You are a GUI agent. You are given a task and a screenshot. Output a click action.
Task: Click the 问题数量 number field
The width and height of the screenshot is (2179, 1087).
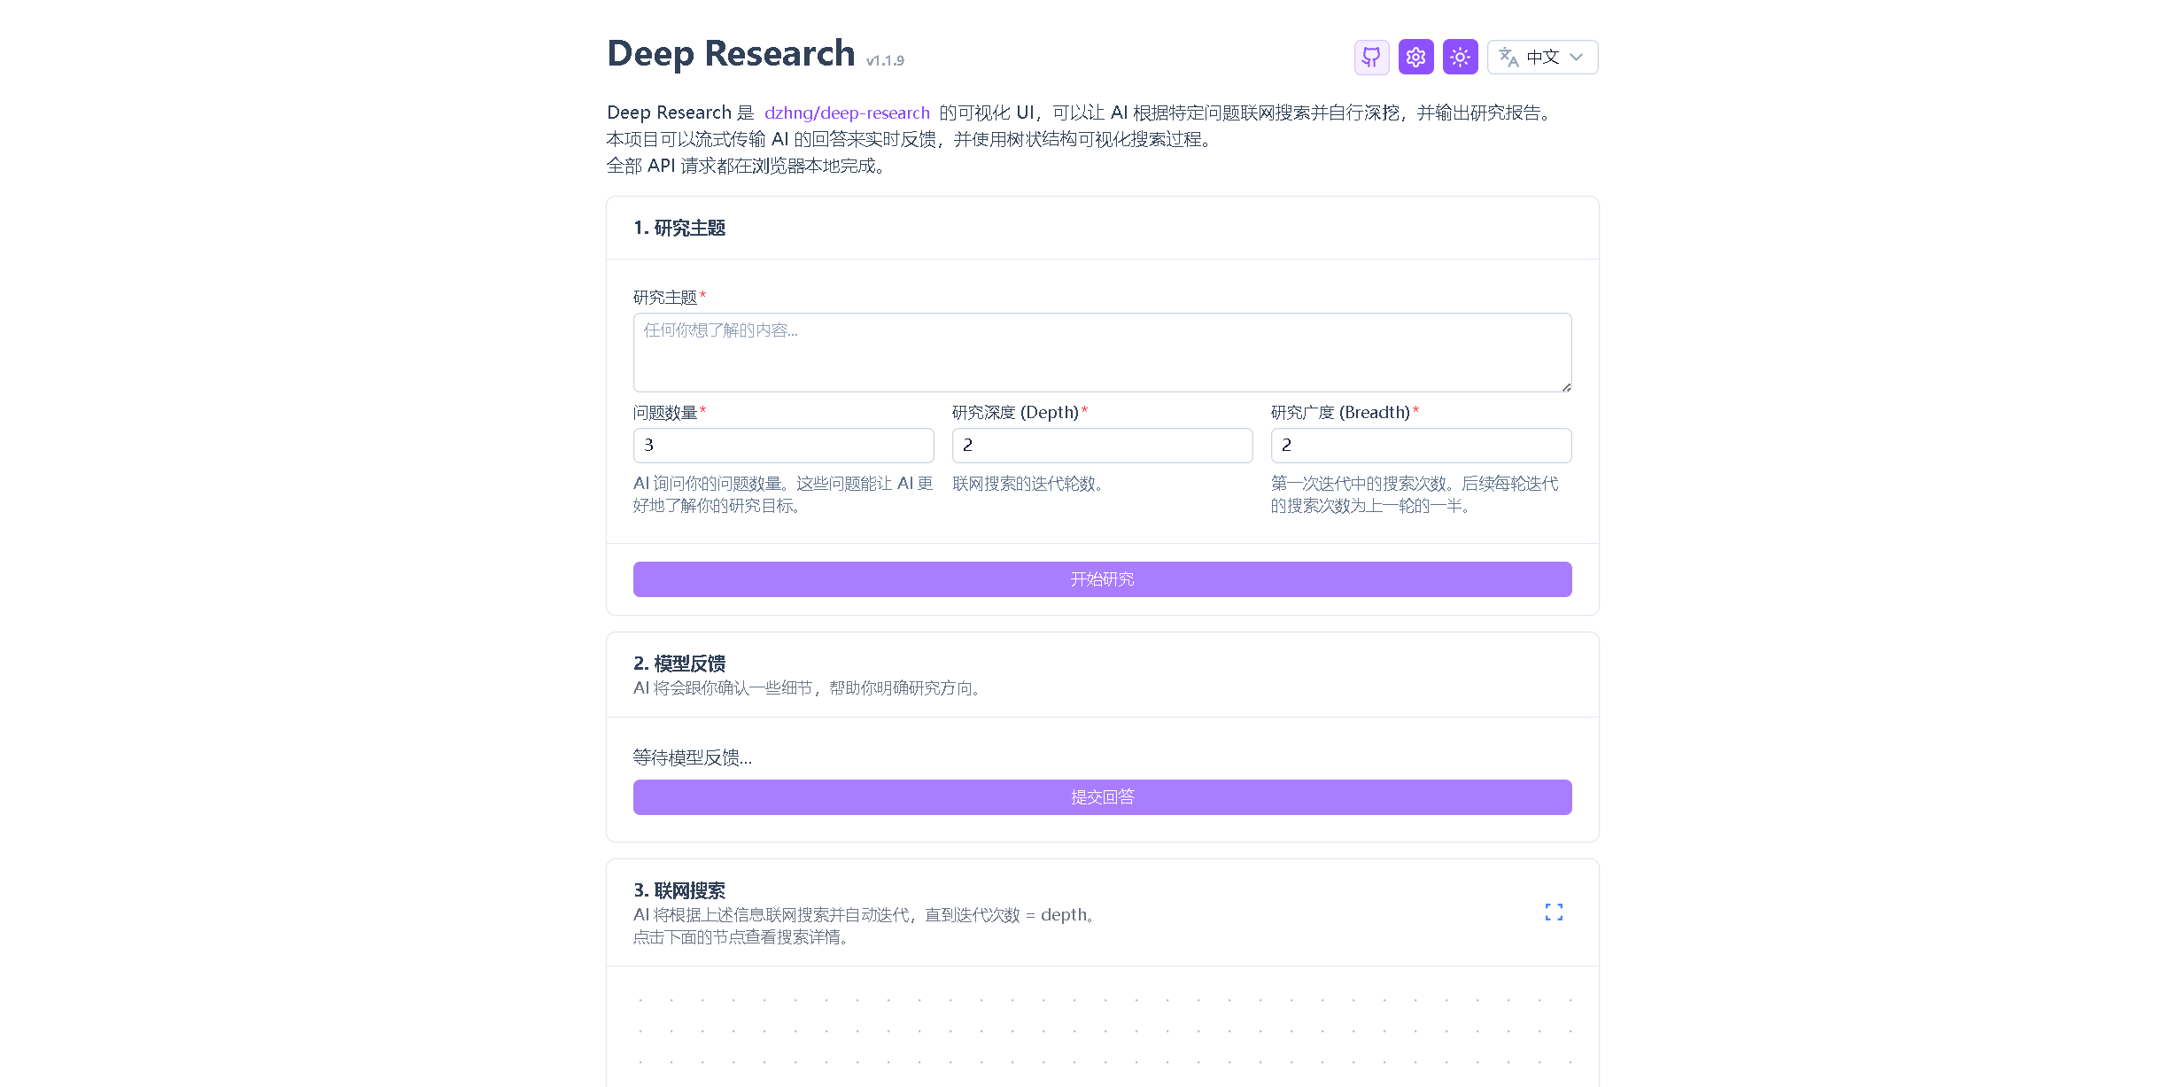(783, 446)
